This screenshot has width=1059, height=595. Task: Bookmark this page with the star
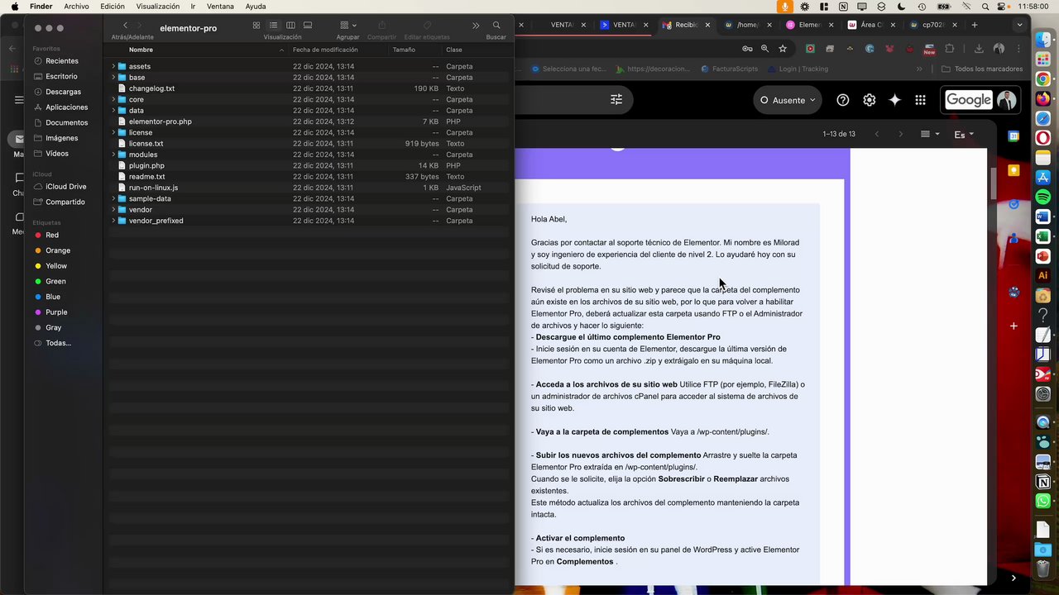coord(783,49)
